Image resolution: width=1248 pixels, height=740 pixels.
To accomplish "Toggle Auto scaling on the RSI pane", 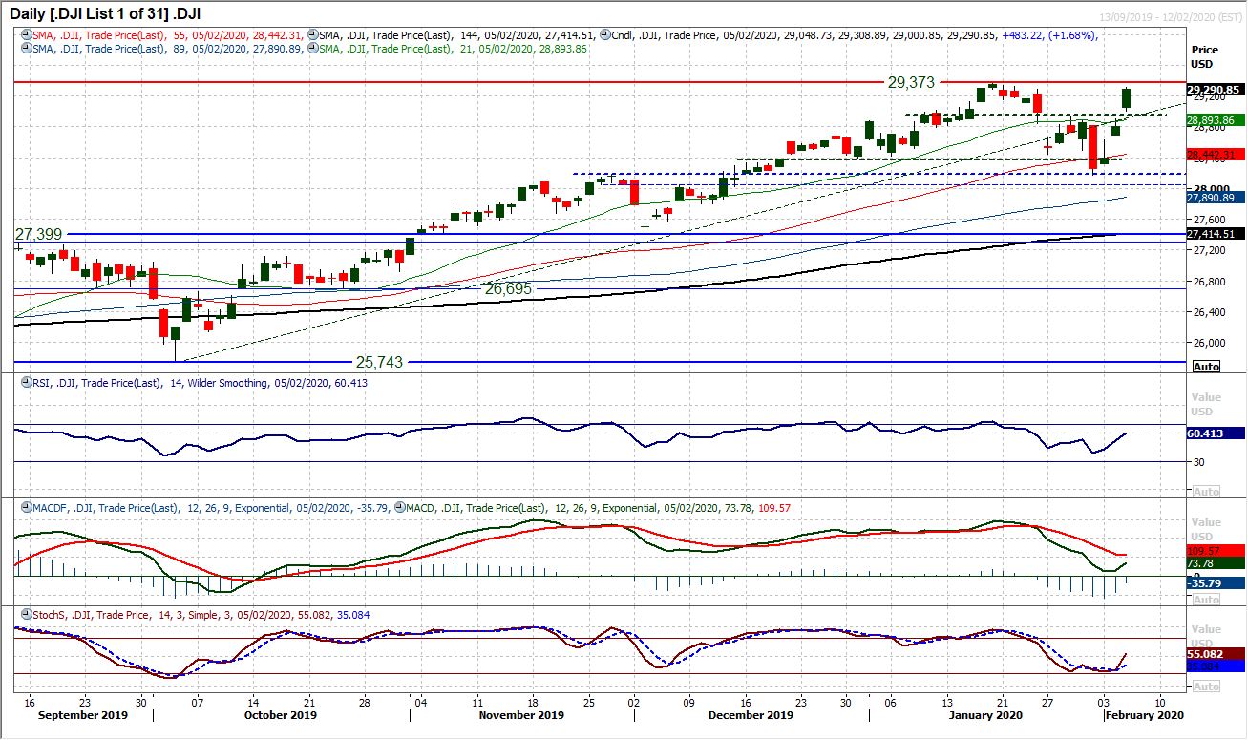I will (1206, 491).
